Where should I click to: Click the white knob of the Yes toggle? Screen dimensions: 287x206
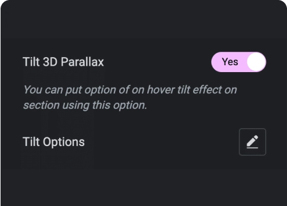[x=256, y=62]
